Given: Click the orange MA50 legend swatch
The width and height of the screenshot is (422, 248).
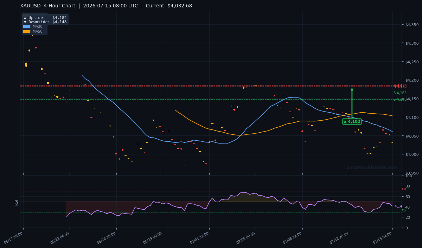Looking at the screenshot, I should point(27,31).
